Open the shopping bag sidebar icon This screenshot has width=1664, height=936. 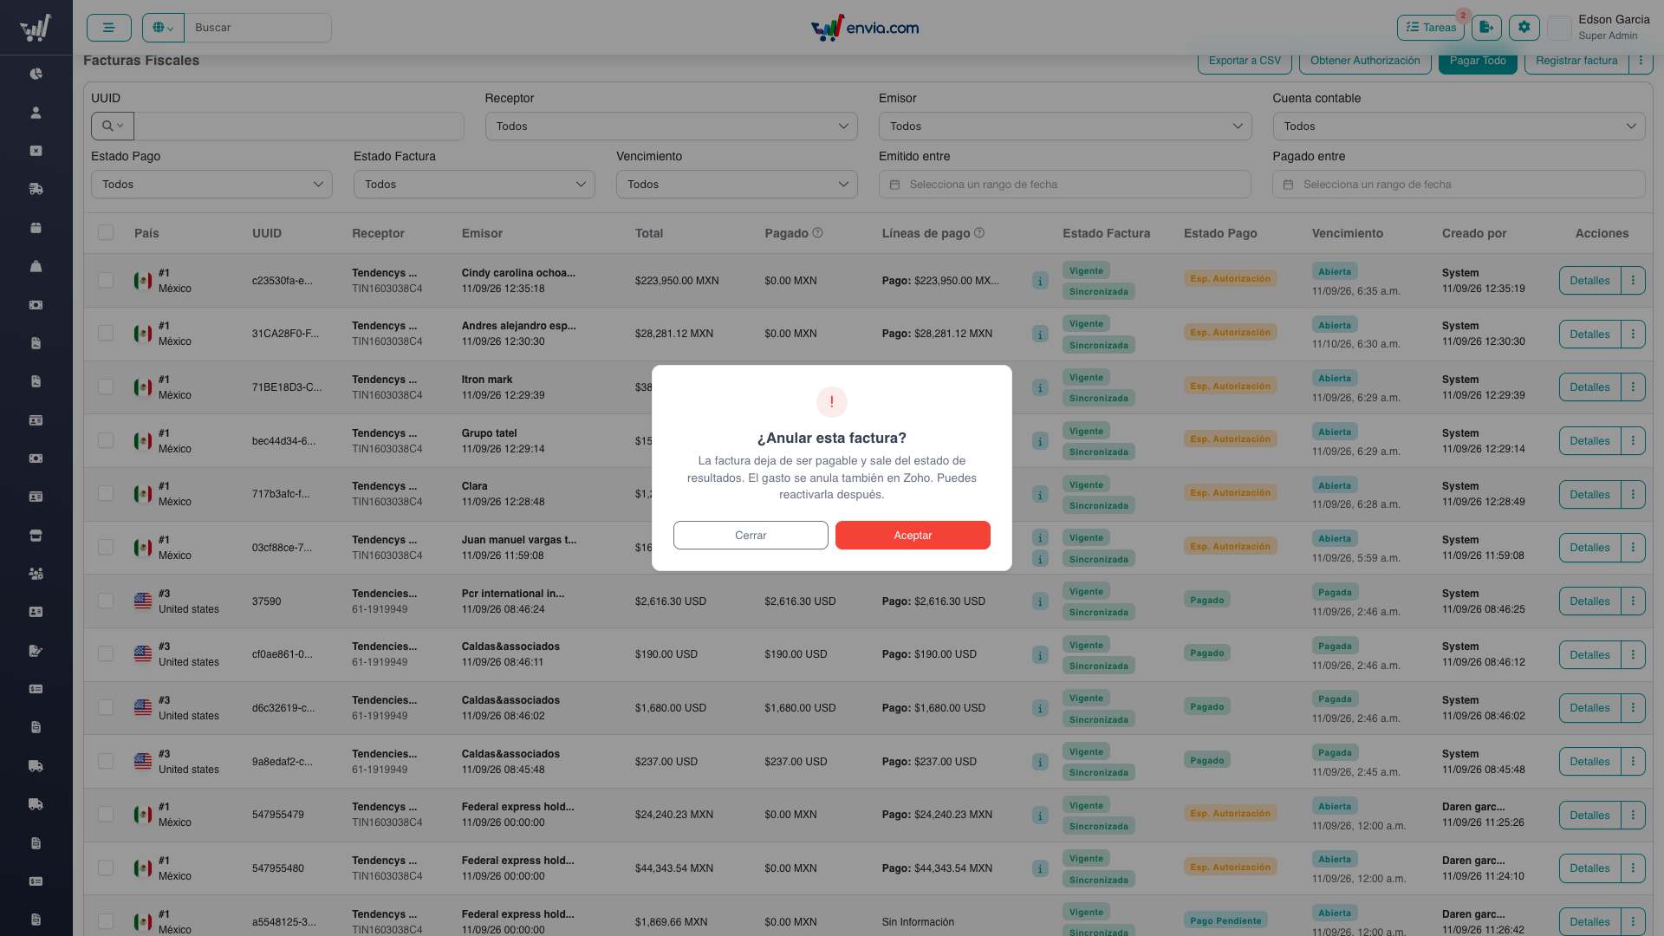pyautogui.click(x=36, y=266)
